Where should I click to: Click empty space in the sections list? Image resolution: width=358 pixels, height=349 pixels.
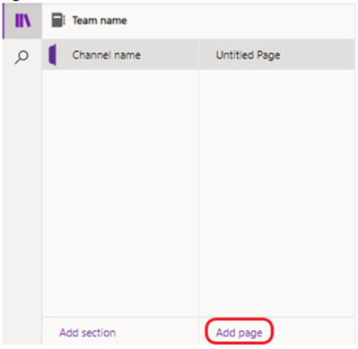tap(119, 193)
